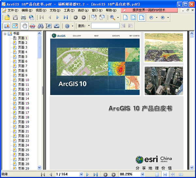196x178 pixels.
Task: Go to previous view in top toolbar
Action: point(75,17)
